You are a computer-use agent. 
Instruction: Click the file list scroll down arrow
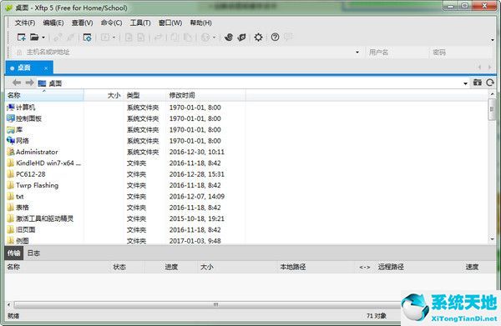pyautogui.click(x=492, y=239)
